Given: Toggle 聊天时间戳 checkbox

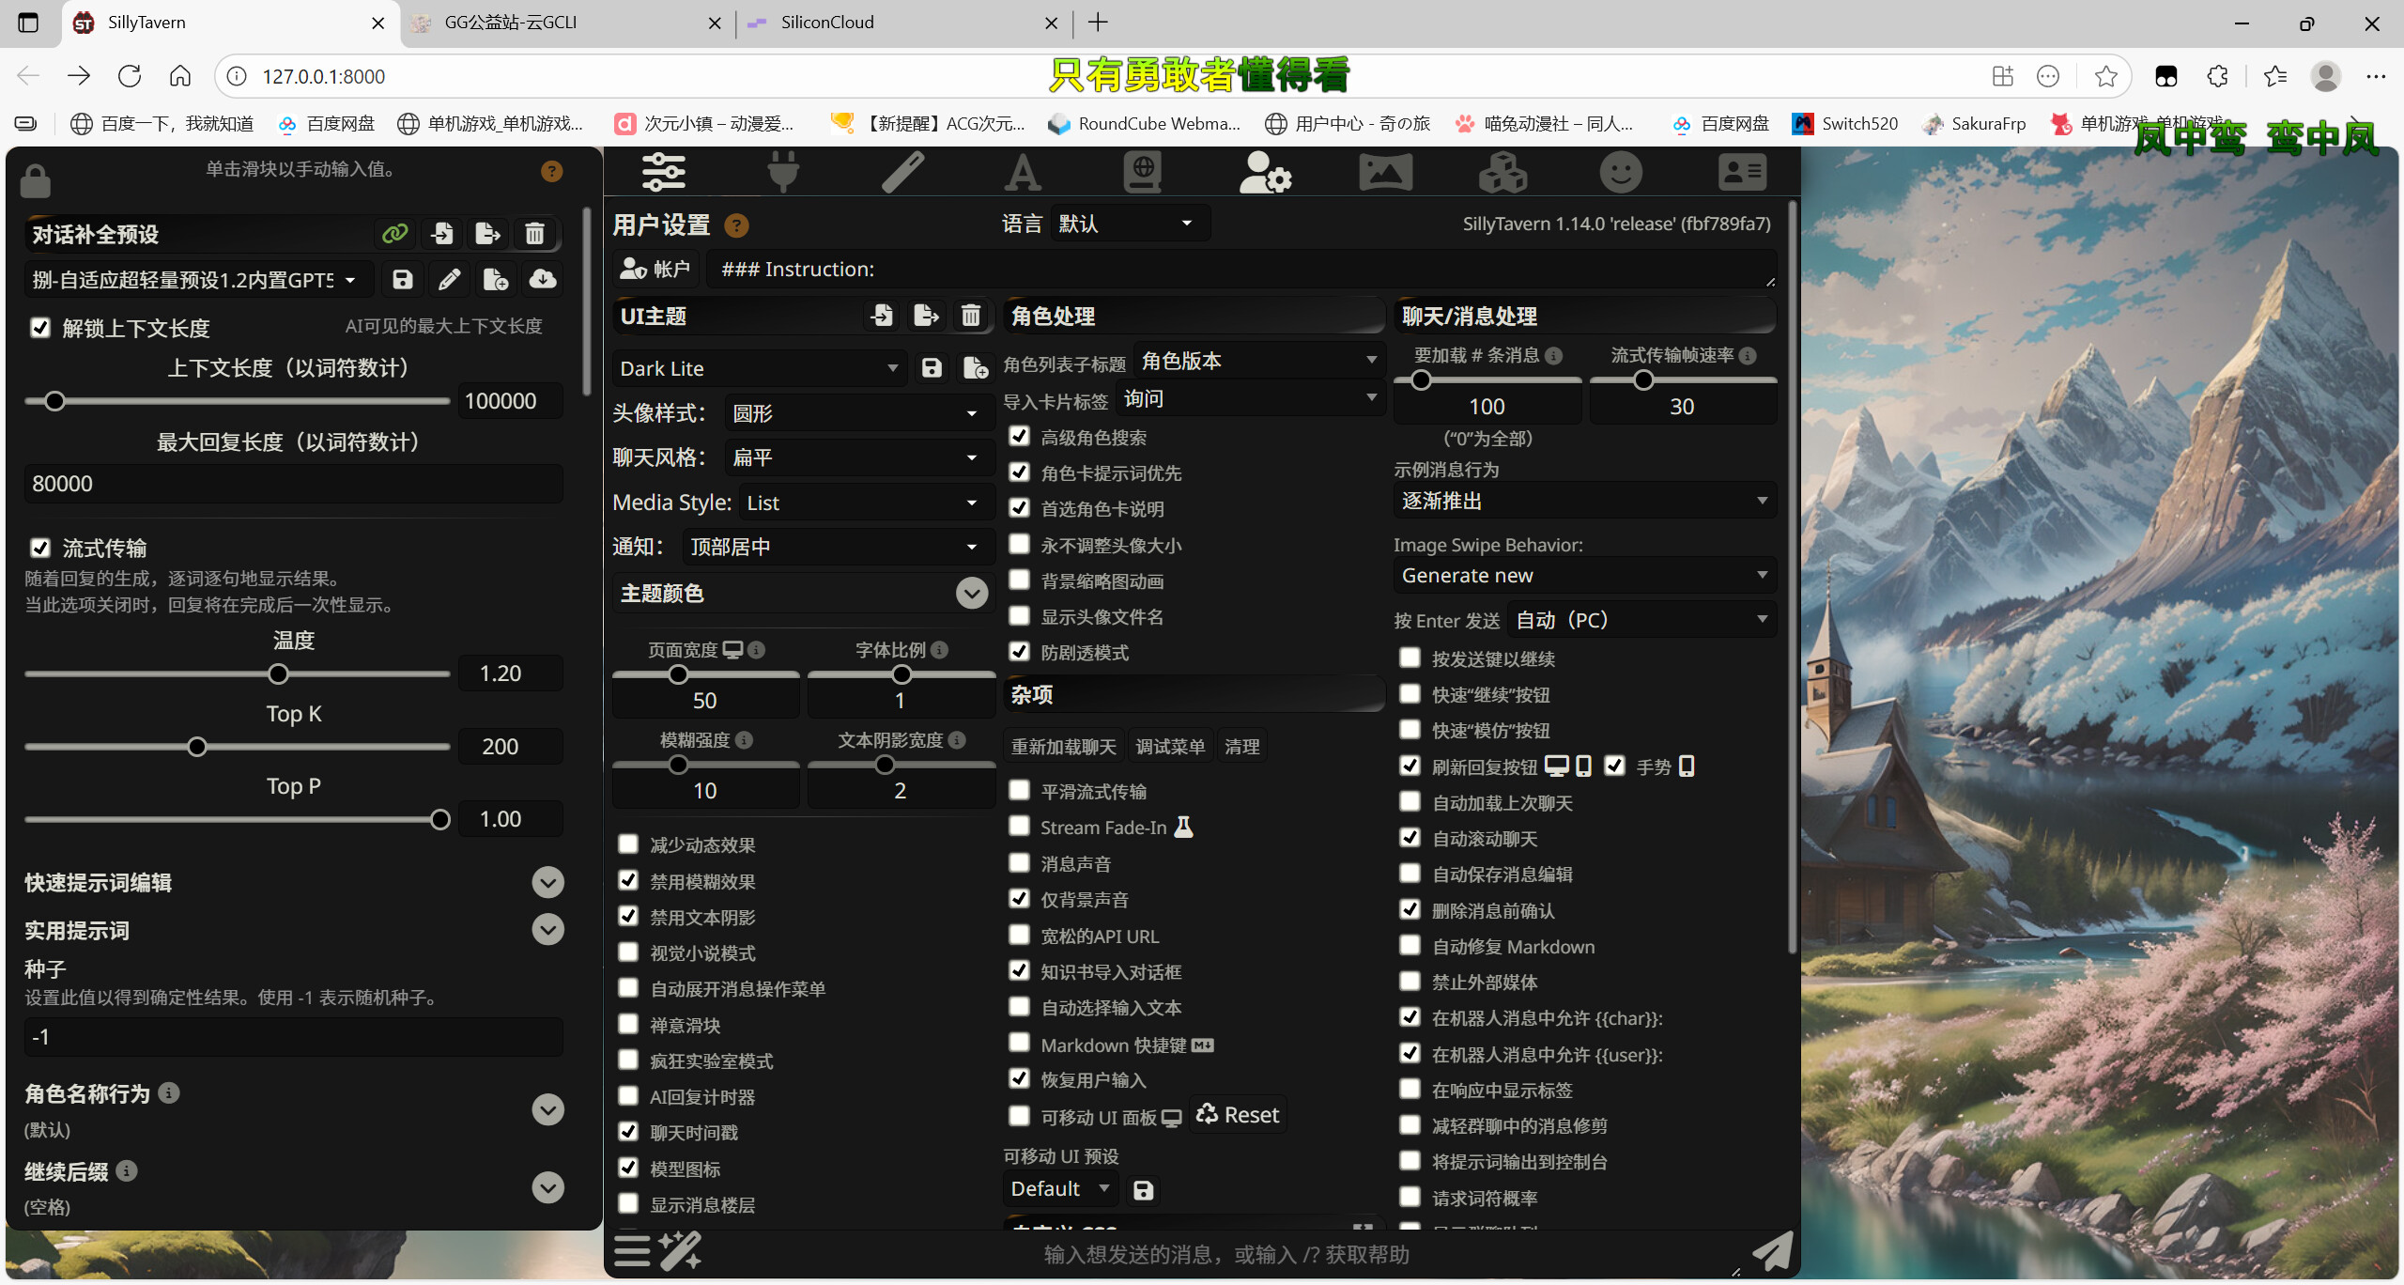Looking at the screenshot, I should [628, 1132].
